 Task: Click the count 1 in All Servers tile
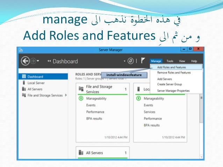(125, 153)
